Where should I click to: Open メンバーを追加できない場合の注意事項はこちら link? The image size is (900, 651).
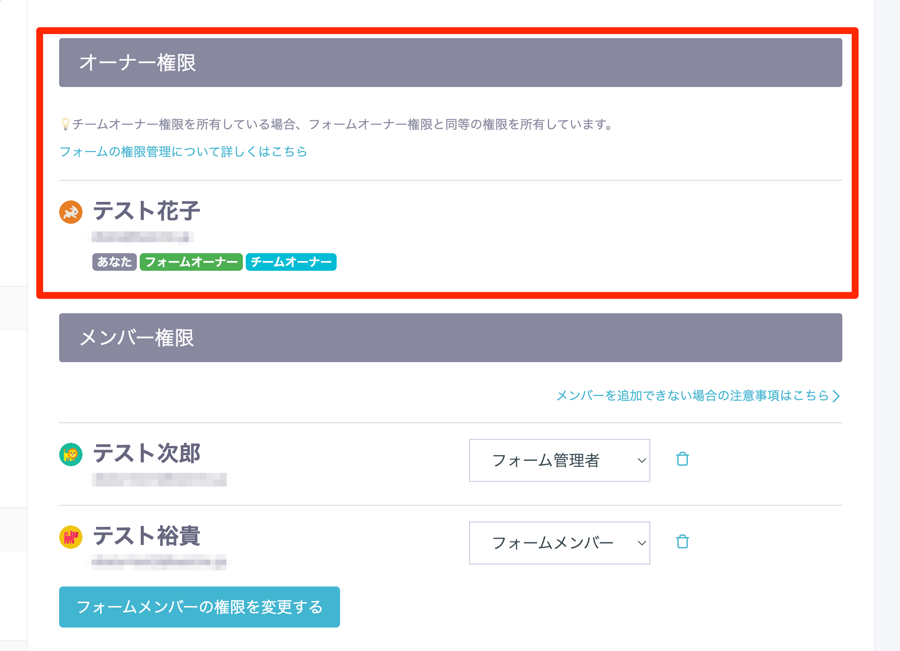692,395
